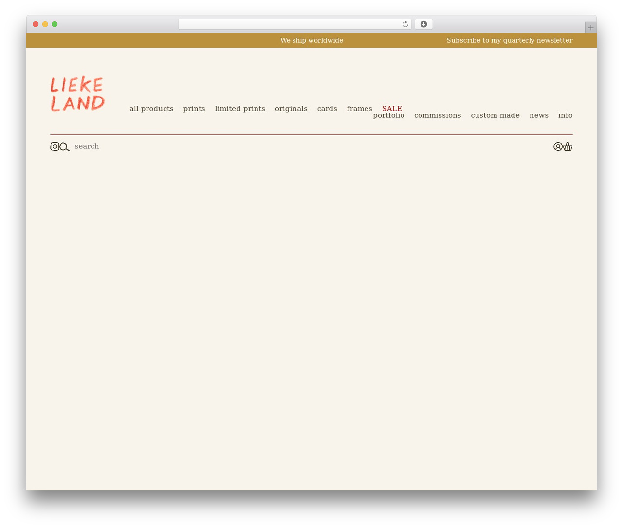The image size is (623, 528).
Task: Go to the commissions page
Action: tap(438, 115)
